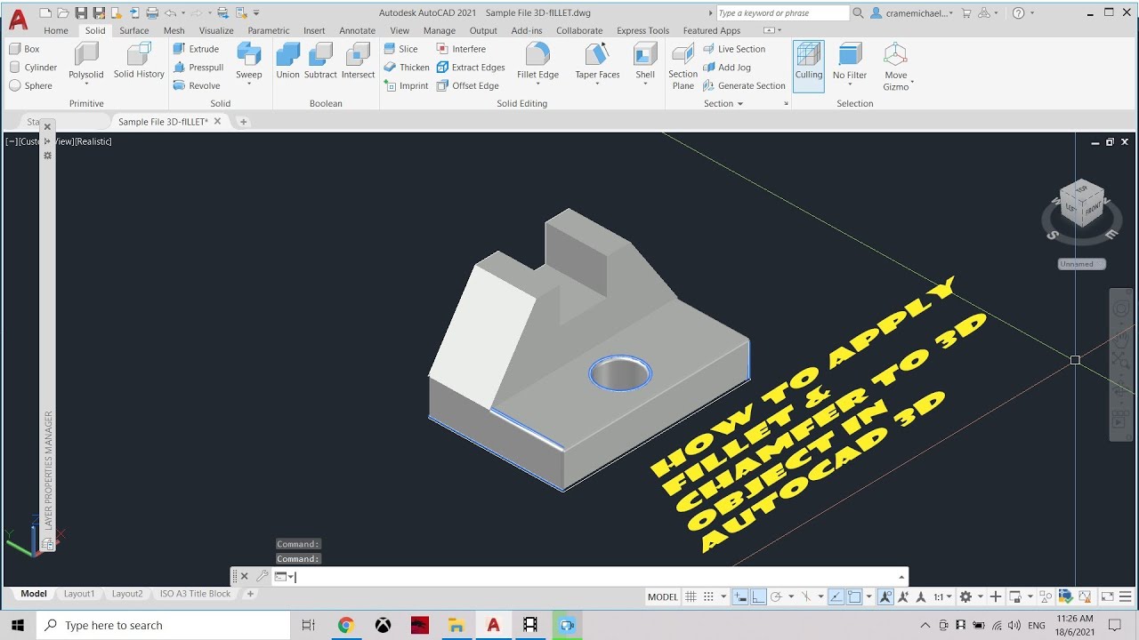1139x640 pixels.
Task: Toggle ortho mode in status bar
Action: pos(757,596)
